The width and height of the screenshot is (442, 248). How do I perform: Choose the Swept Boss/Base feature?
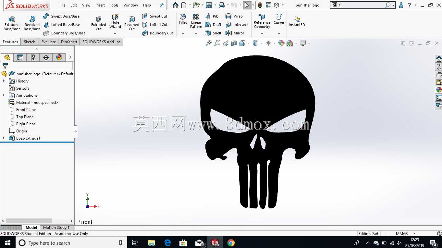(x=61, y=16)
